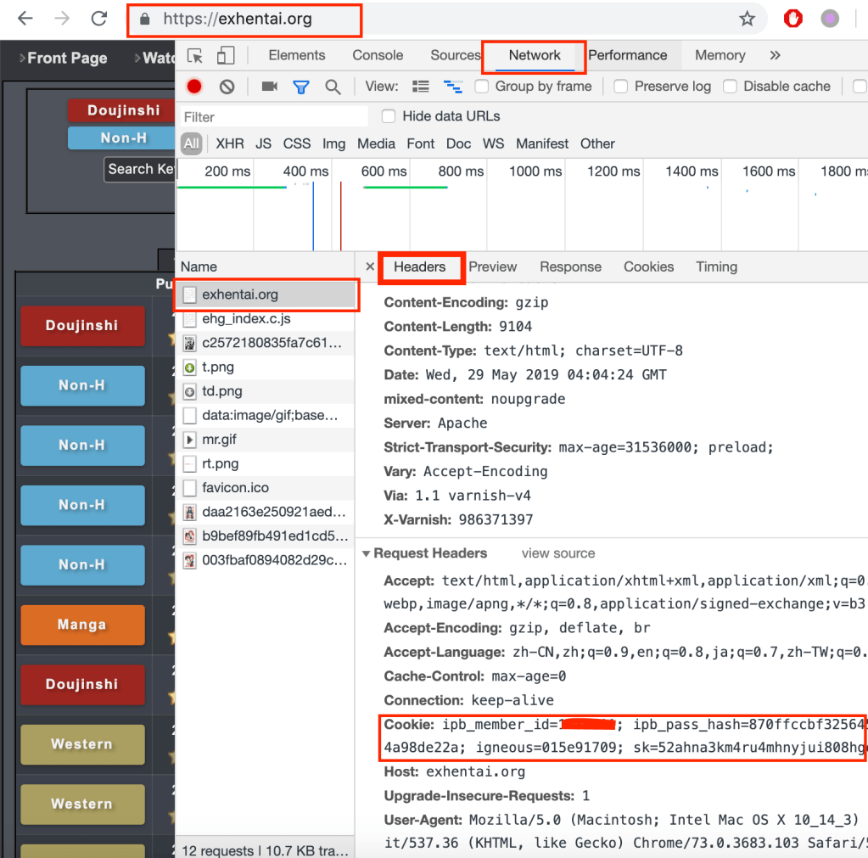Filter requests by XHR type
The image size is (868, 858).
[229, 143]
